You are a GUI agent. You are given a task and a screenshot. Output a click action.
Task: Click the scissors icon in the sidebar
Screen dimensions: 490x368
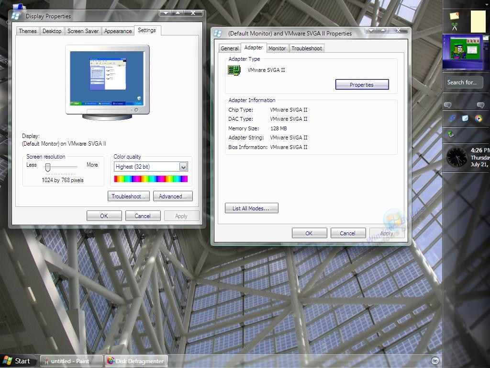click(455, 27)
